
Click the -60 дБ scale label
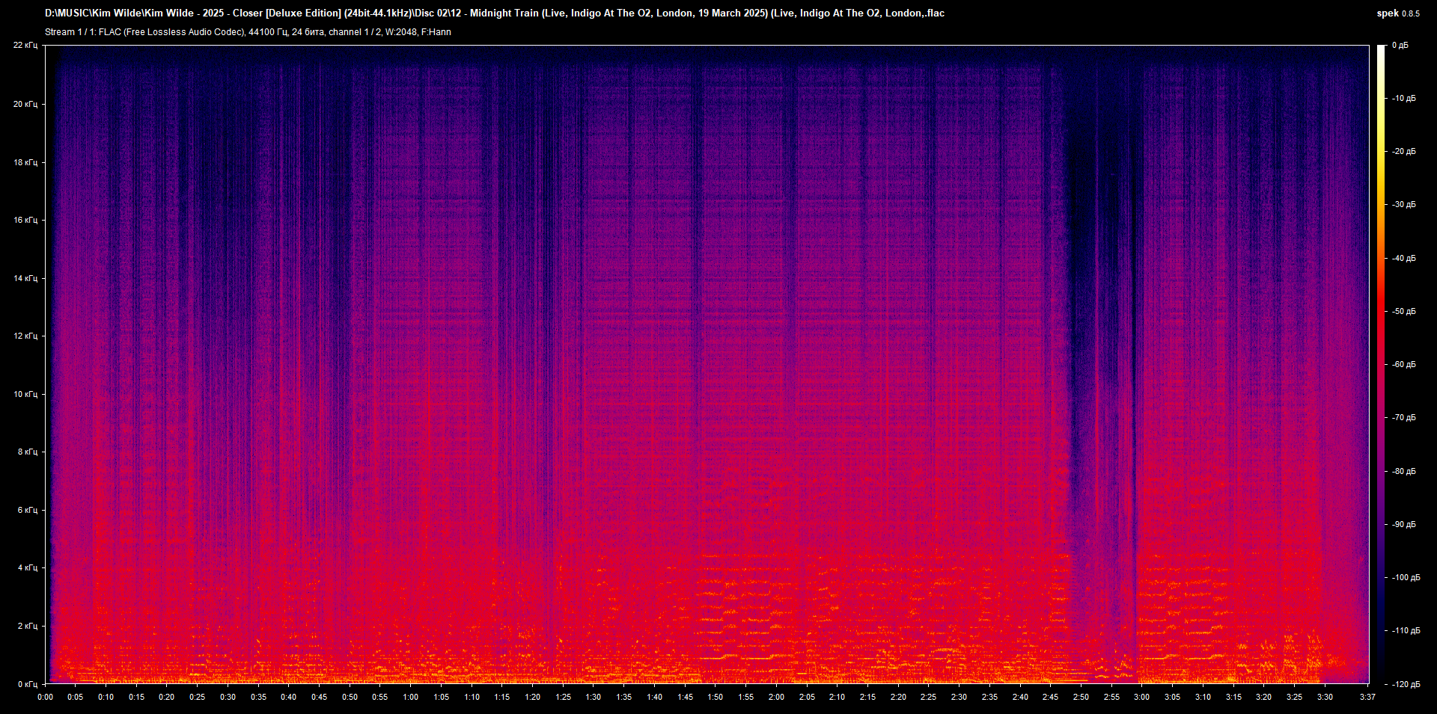point(1403,365)
